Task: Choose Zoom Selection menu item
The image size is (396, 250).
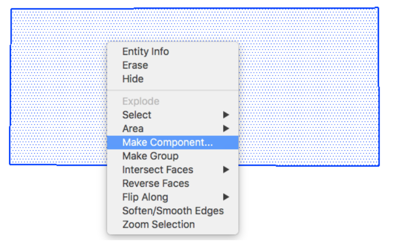Action: point(173,224)
